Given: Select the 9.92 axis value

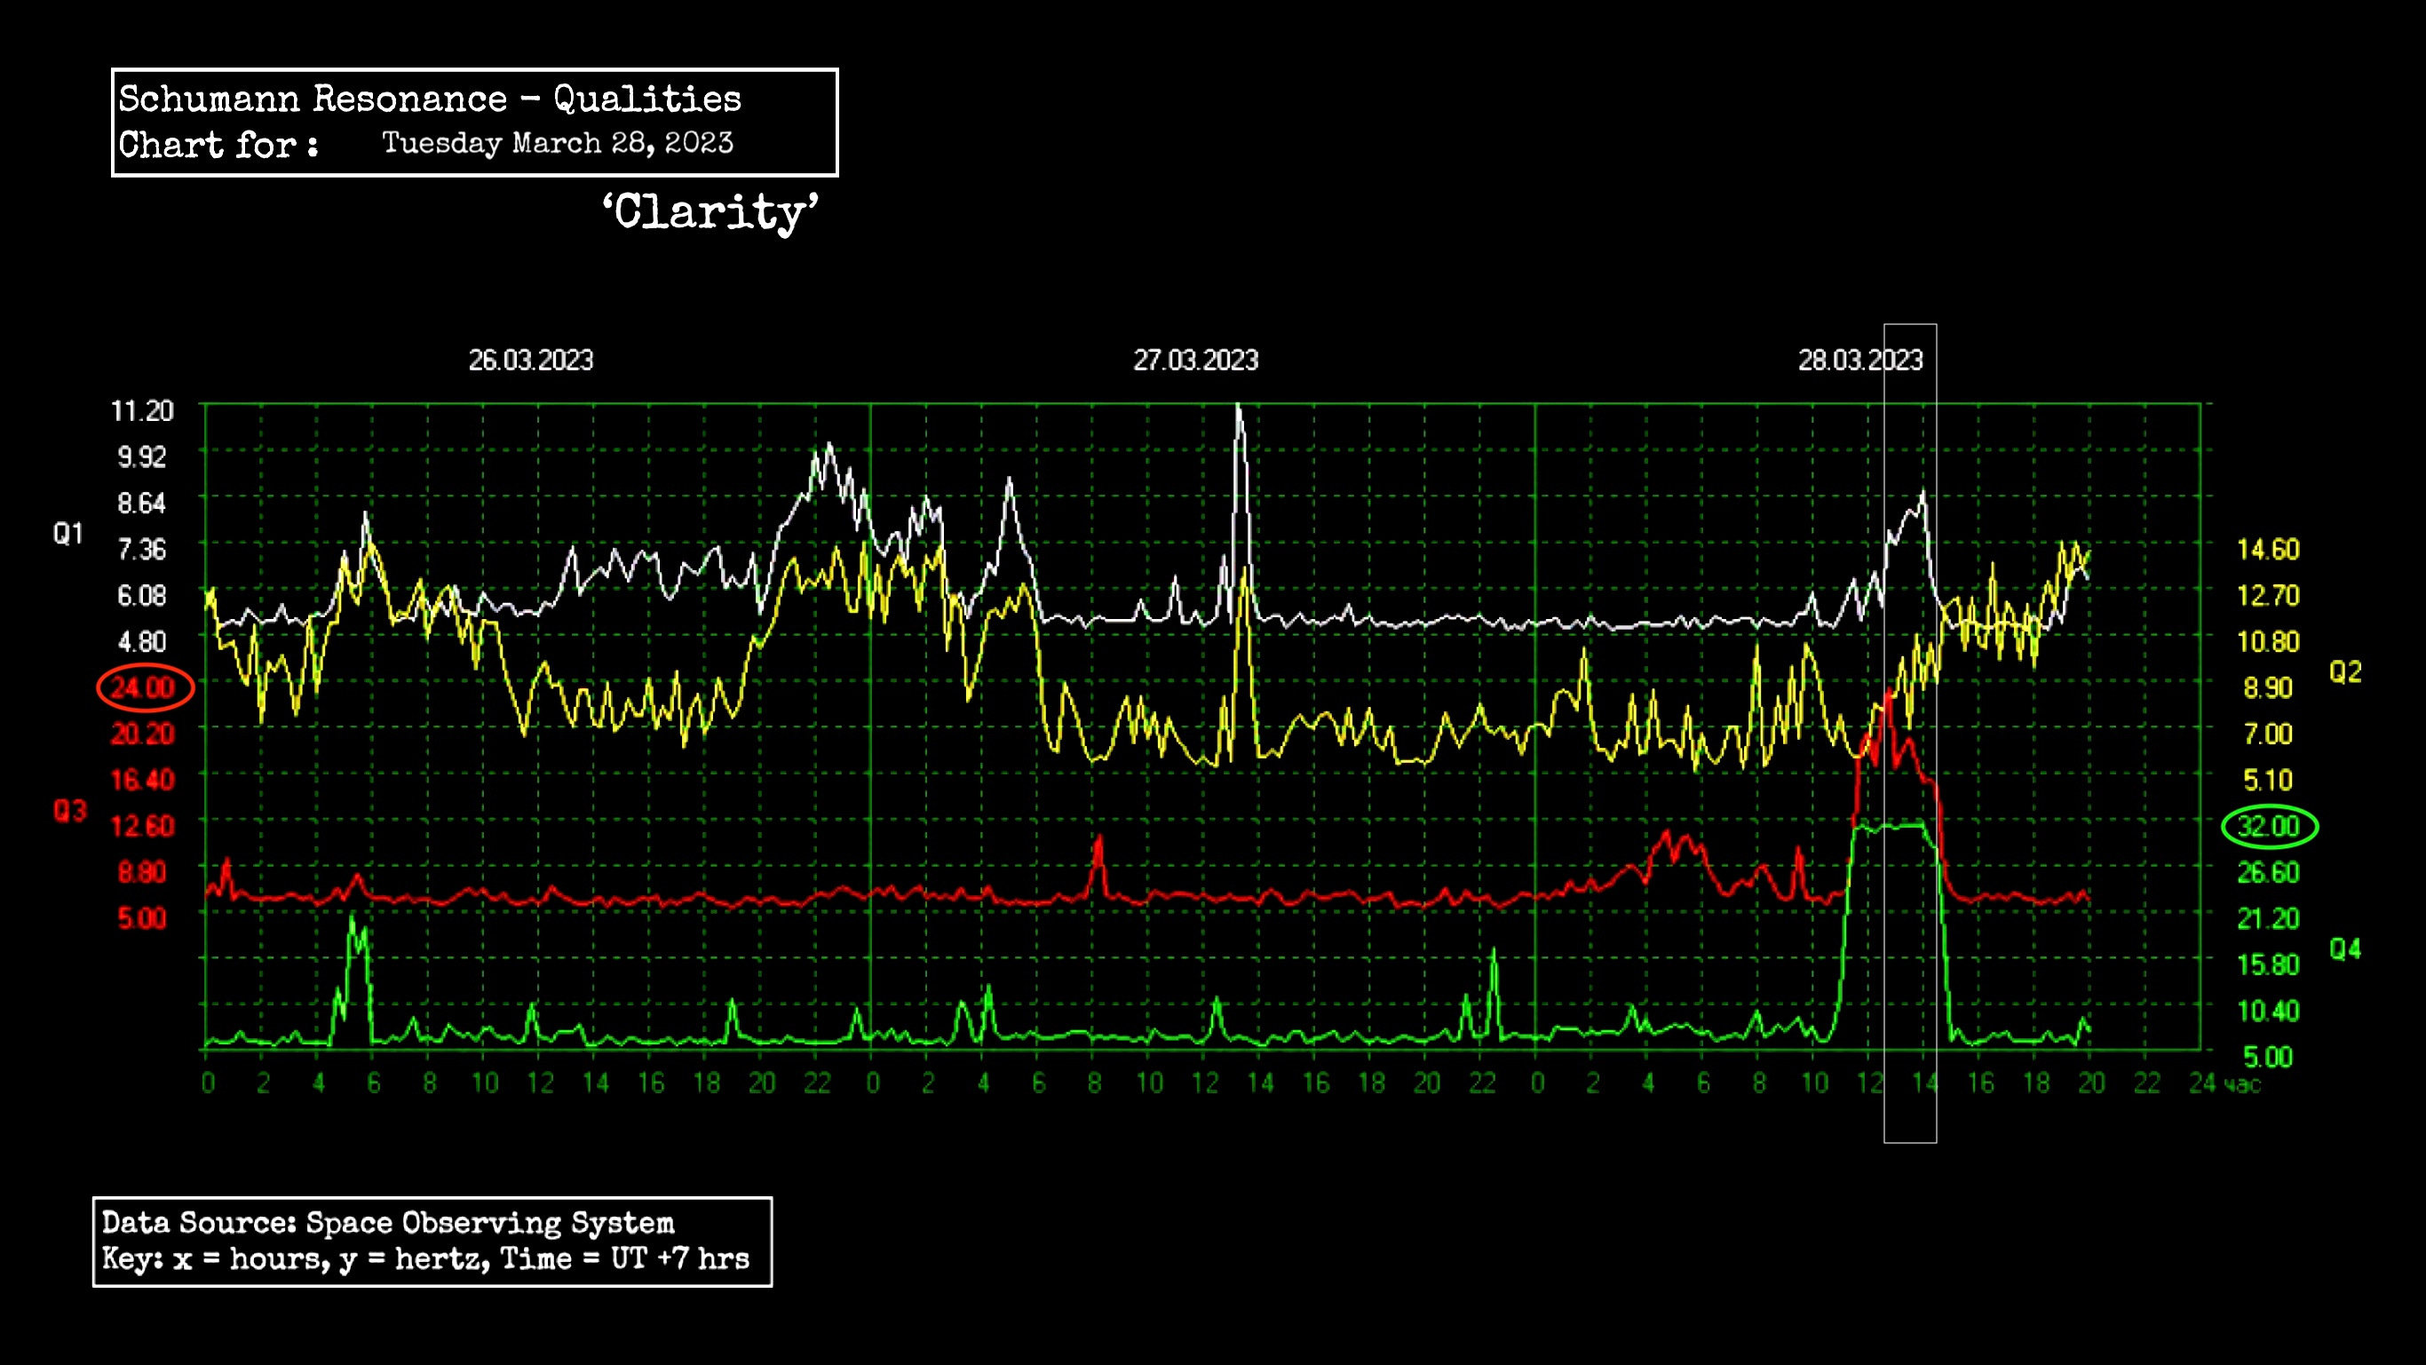Looking at the screenshot, I should point(141,456).
